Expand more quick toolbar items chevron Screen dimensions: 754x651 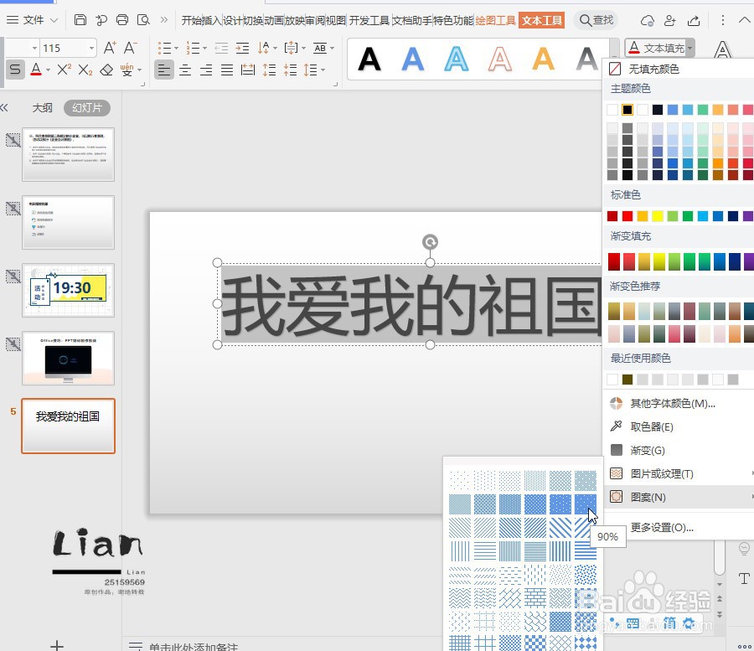(164, 20)
